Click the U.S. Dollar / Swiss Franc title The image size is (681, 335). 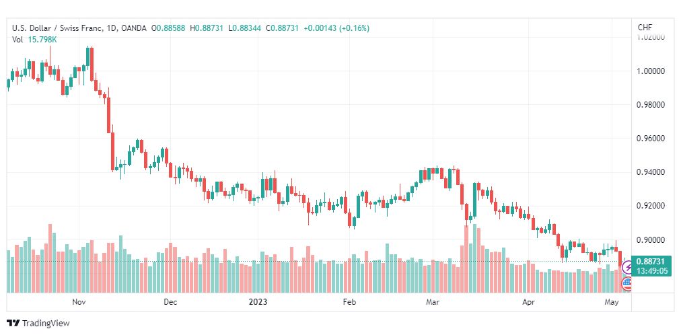coord(57,28)
